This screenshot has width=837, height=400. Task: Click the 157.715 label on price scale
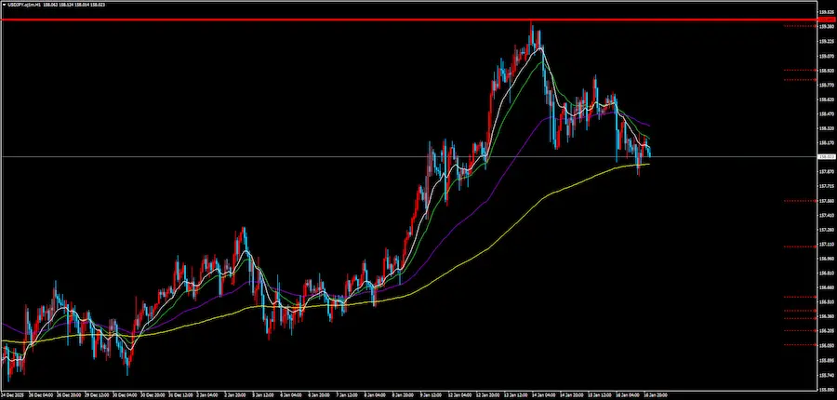(824, 185)
